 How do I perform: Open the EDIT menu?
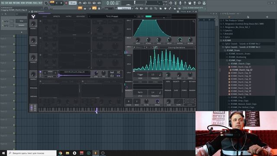(x=7, y=3)
